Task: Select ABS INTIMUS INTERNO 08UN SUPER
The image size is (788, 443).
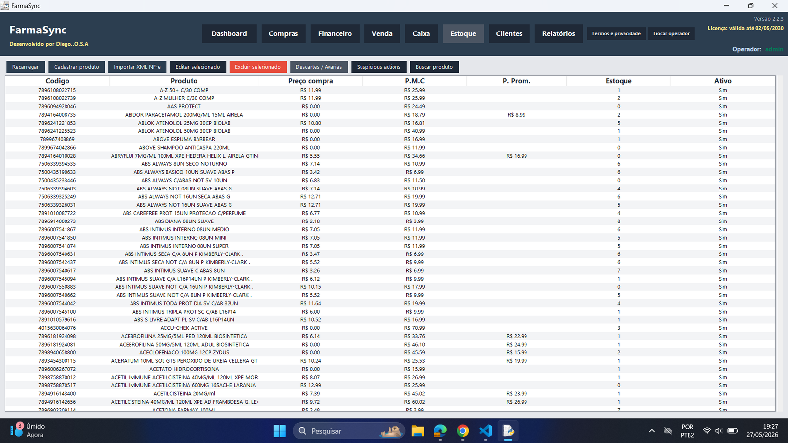Action: [390, 246]
